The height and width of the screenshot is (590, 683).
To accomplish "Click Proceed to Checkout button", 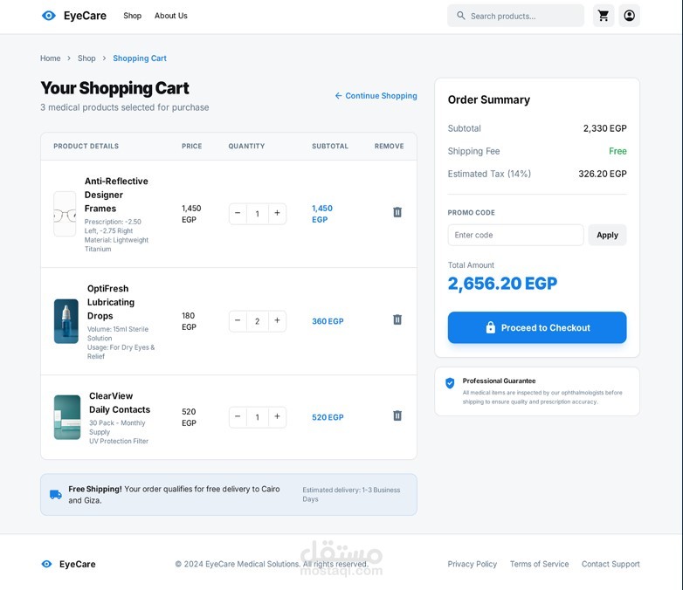I will [x=537, y=327].
